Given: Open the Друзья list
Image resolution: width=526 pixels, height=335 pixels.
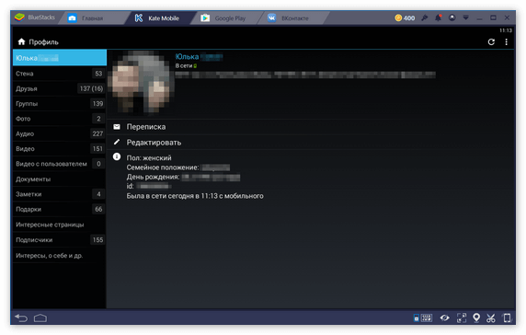Looking at the screenshot, I should [x=60, y=88].
